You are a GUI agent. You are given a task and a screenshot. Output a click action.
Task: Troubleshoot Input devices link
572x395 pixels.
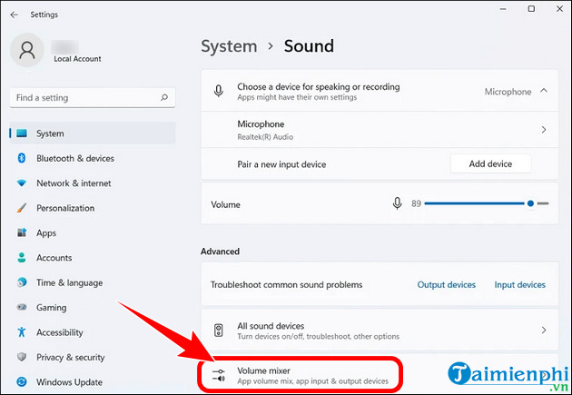click(x=520, y=284)
